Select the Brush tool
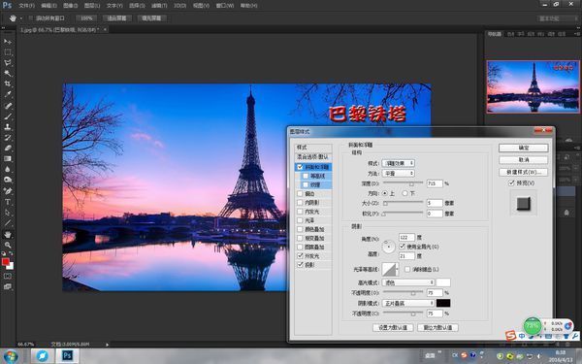Viewport: 582px width, 364px height. tap(8, 116)
